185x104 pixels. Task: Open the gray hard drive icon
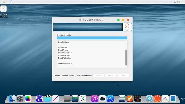67,99
